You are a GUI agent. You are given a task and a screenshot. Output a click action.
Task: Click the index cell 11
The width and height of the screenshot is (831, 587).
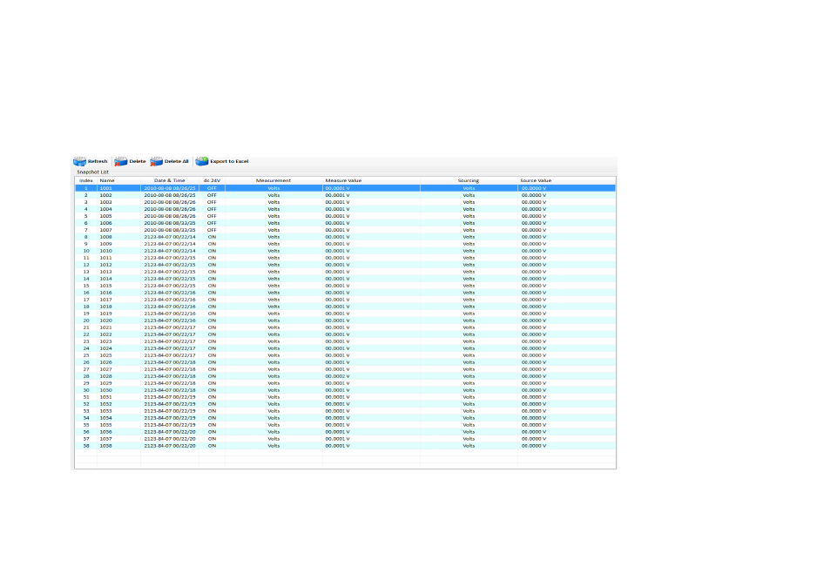[86, 258]
